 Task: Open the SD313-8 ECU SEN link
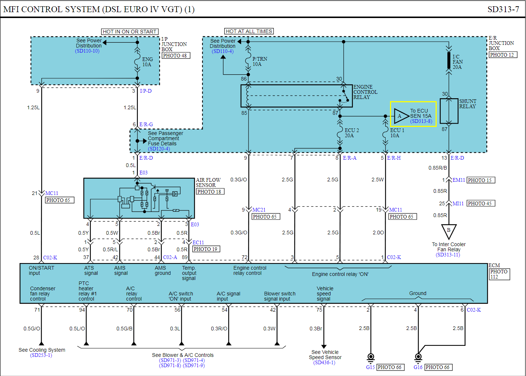(x=421, y=121)
